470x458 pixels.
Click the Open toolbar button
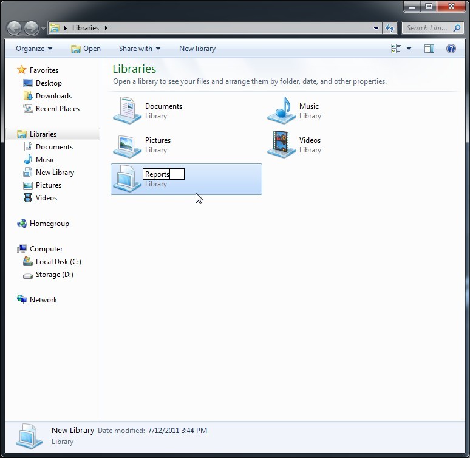[86, 49]
